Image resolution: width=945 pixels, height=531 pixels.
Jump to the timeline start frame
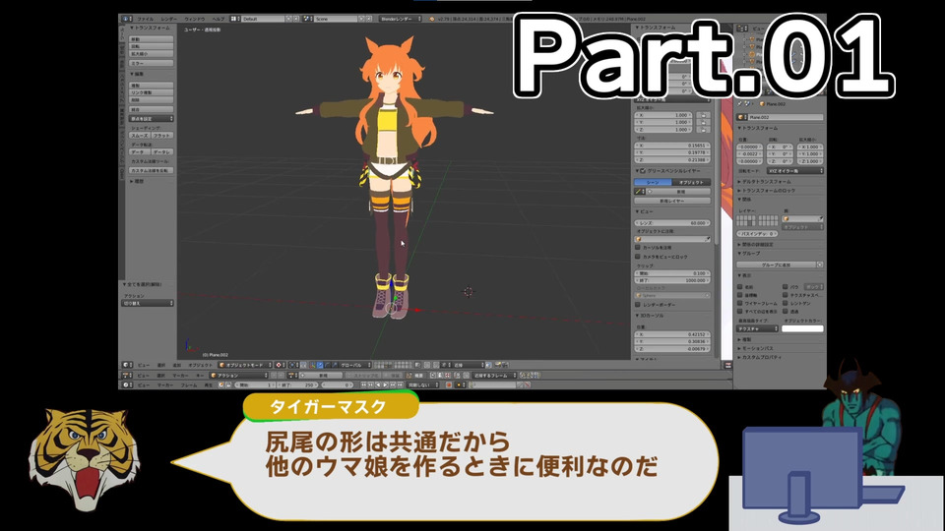(363, 384)
